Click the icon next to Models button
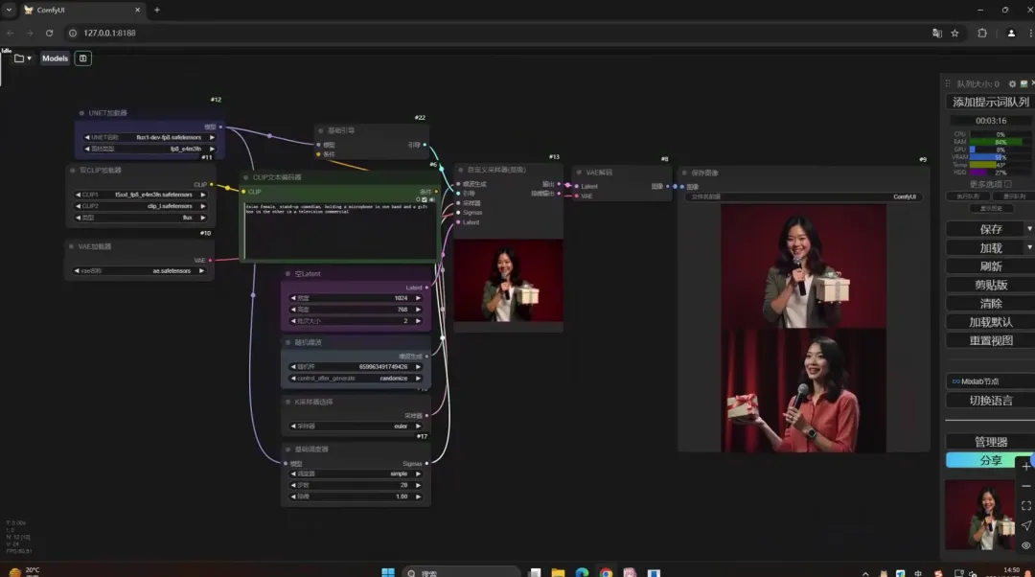1035x577 pixels. point(82,58)
